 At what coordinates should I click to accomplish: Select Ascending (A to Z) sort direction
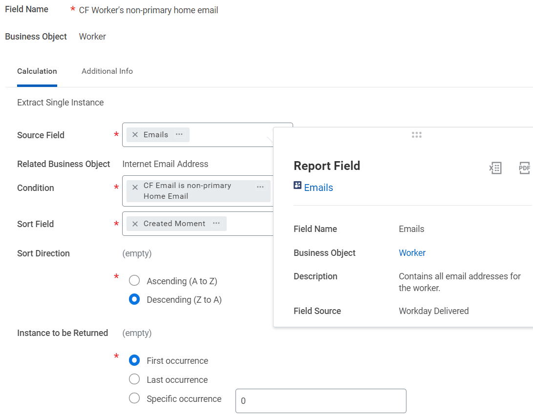(x=134, y=281)
